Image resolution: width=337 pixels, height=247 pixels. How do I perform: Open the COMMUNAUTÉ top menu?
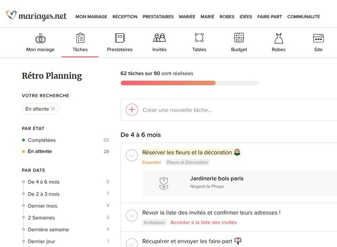point(303,17)
